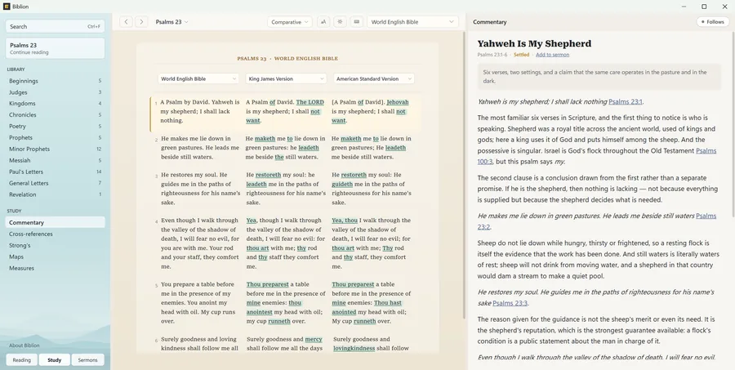Select verse 1 in World English Bible column
Image resolution: width=735 pixels, height=370 pixels.
200,111
